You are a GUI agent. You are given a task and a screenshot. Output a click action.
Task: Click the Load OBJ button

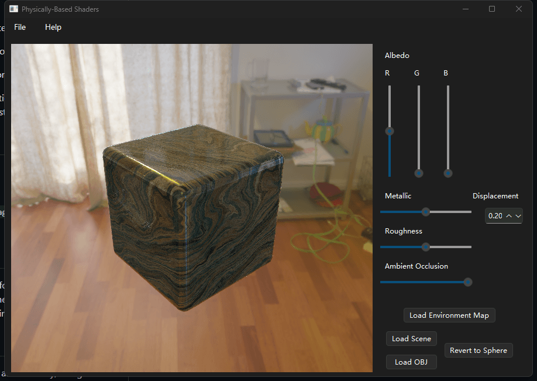click(x=411, y=362)
